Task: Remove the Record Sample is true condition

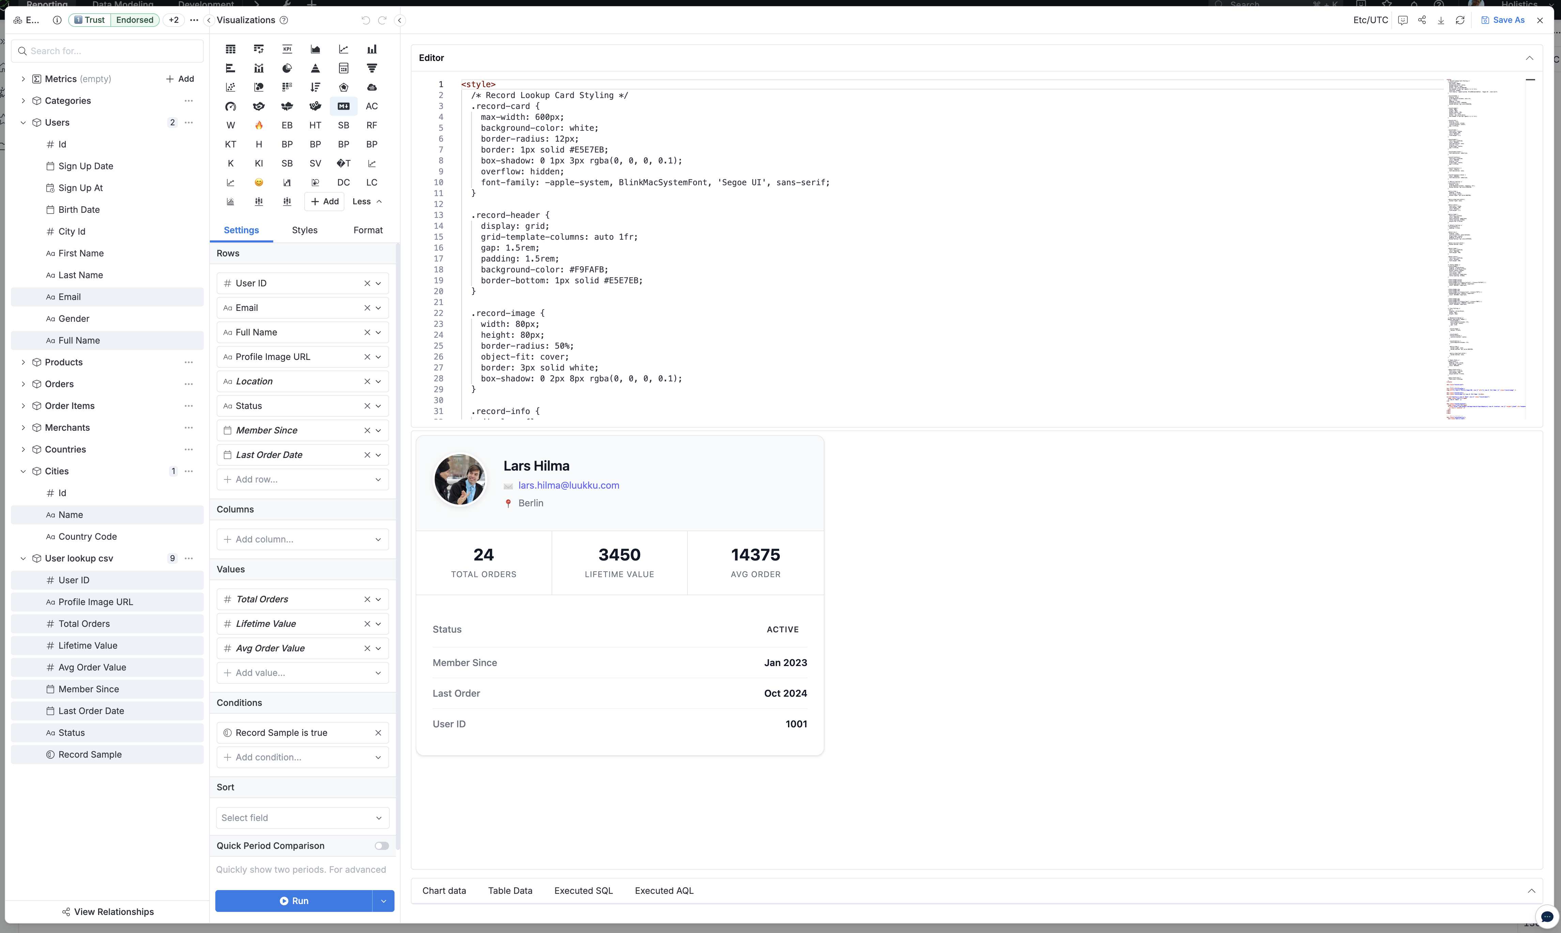Action: [378, 732]
